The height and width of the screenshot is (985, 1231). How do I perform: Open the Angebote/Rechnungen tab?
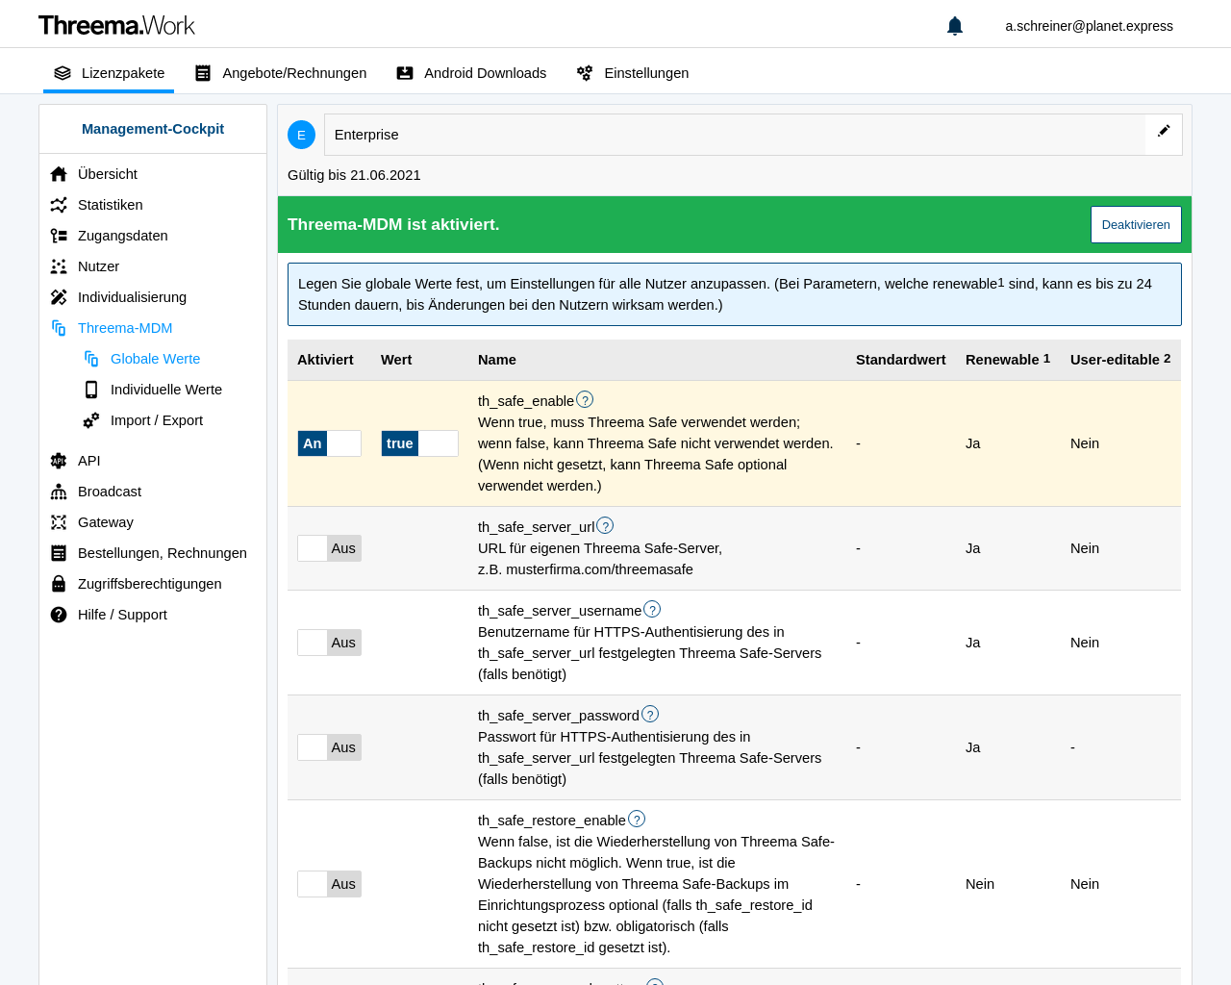[x=281, y=73]
